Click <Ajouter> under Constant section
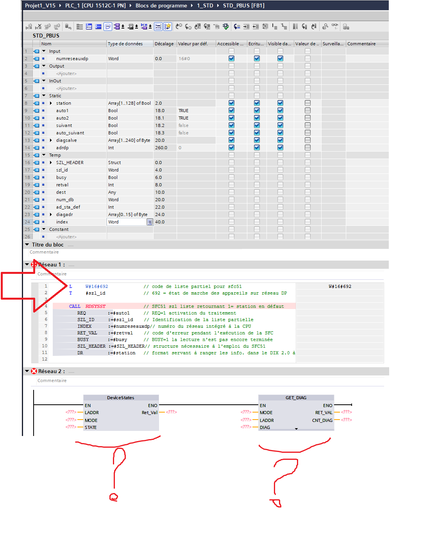This screenshot has width=422, height=536. point(66,237)
